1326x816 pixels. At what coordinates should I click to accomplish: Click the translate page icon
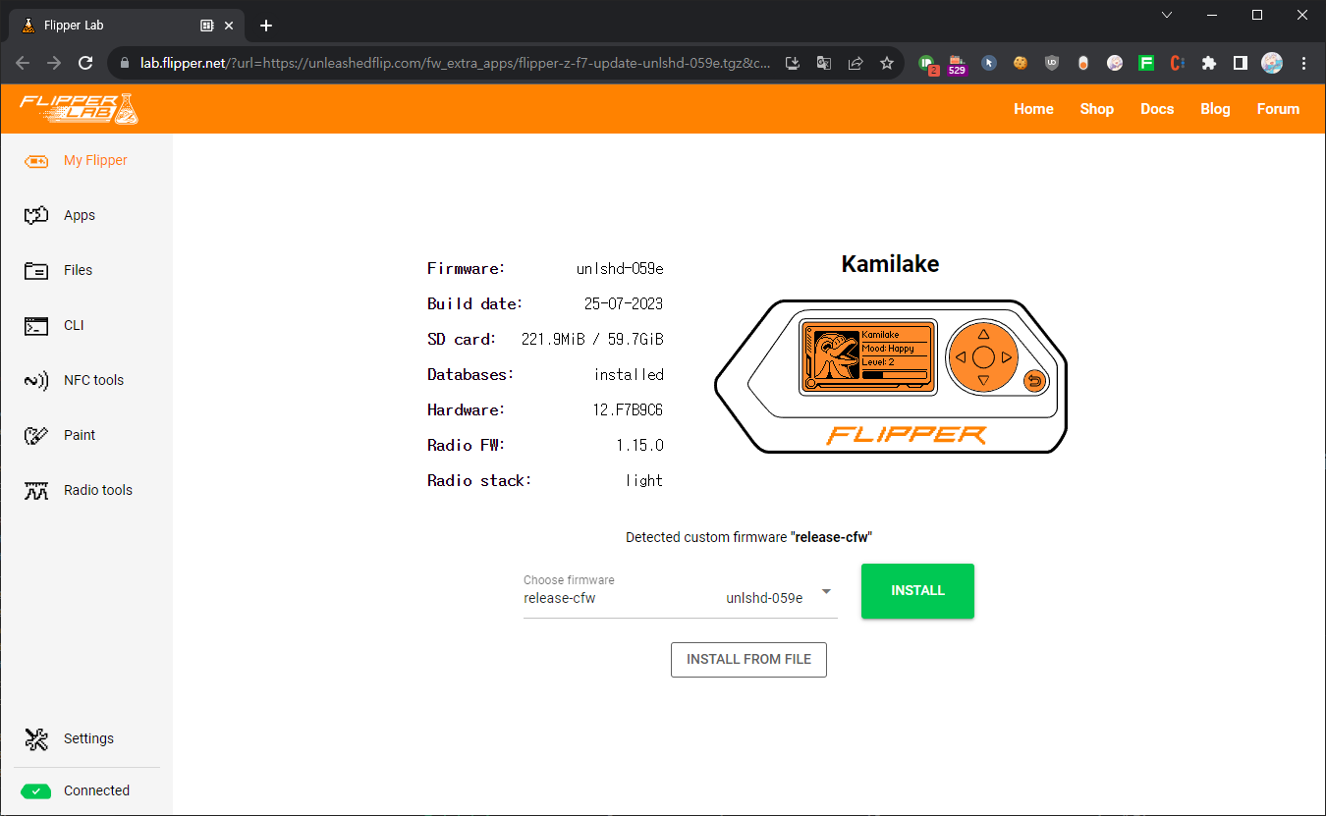tap(824, 63)
